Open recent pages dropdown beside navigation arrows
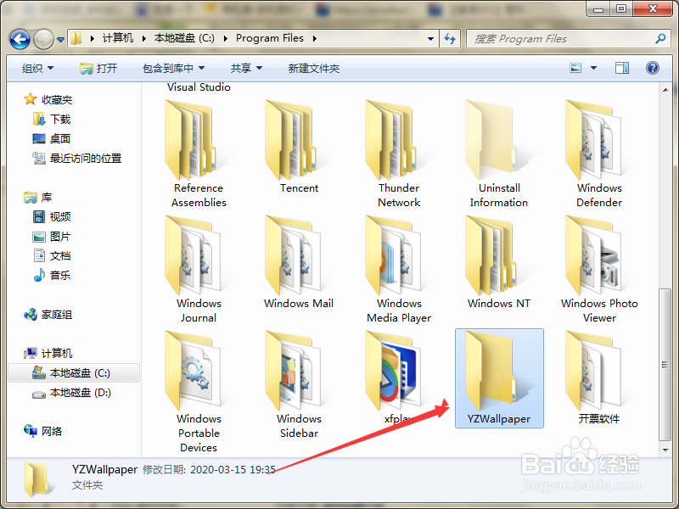 [60, 40]
